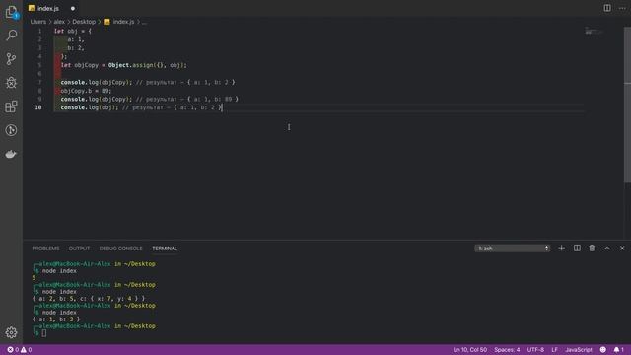Open the Search view

[11, 35]
